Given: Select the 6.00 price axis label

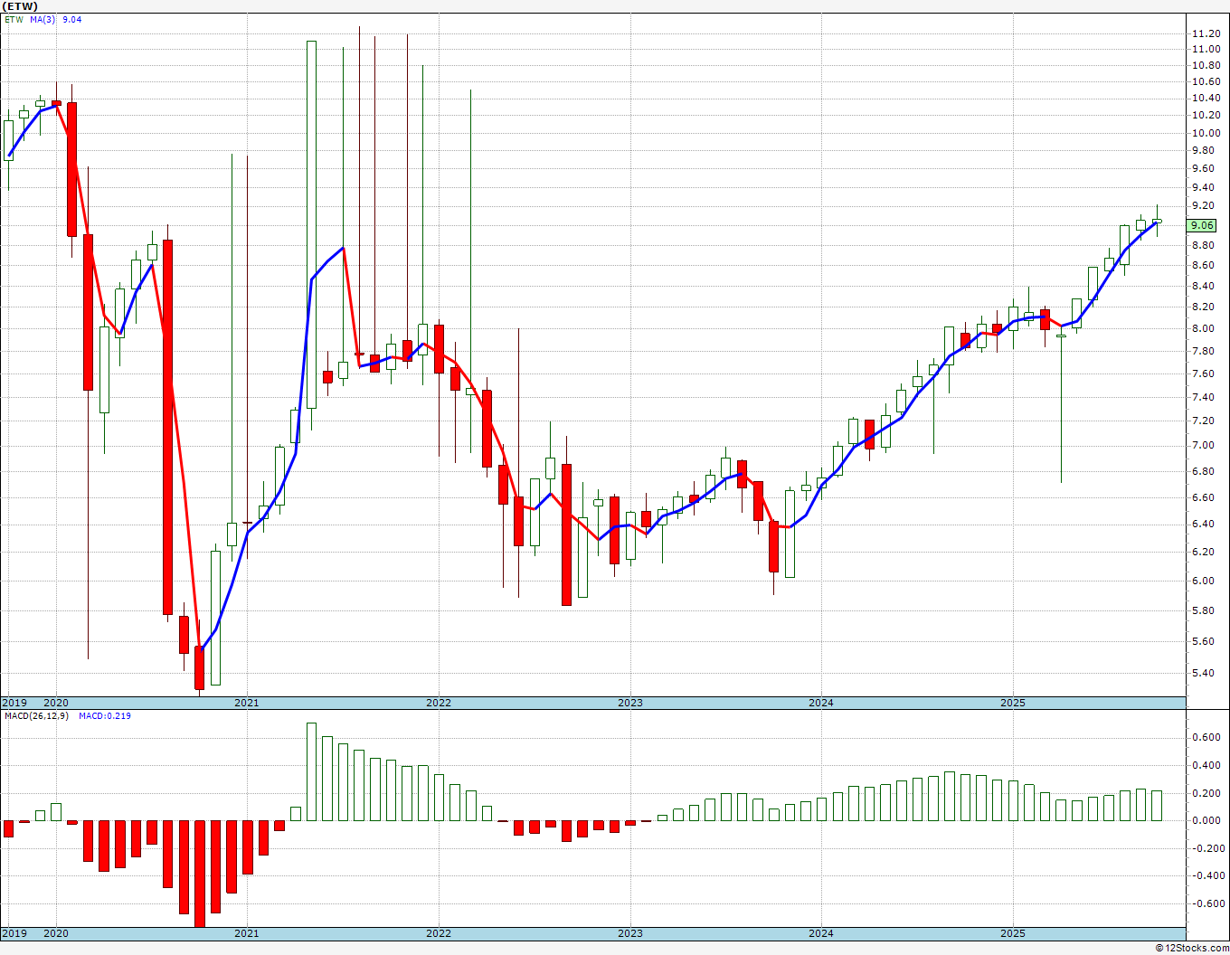Looking at the screenshot, I should 1205,581.
